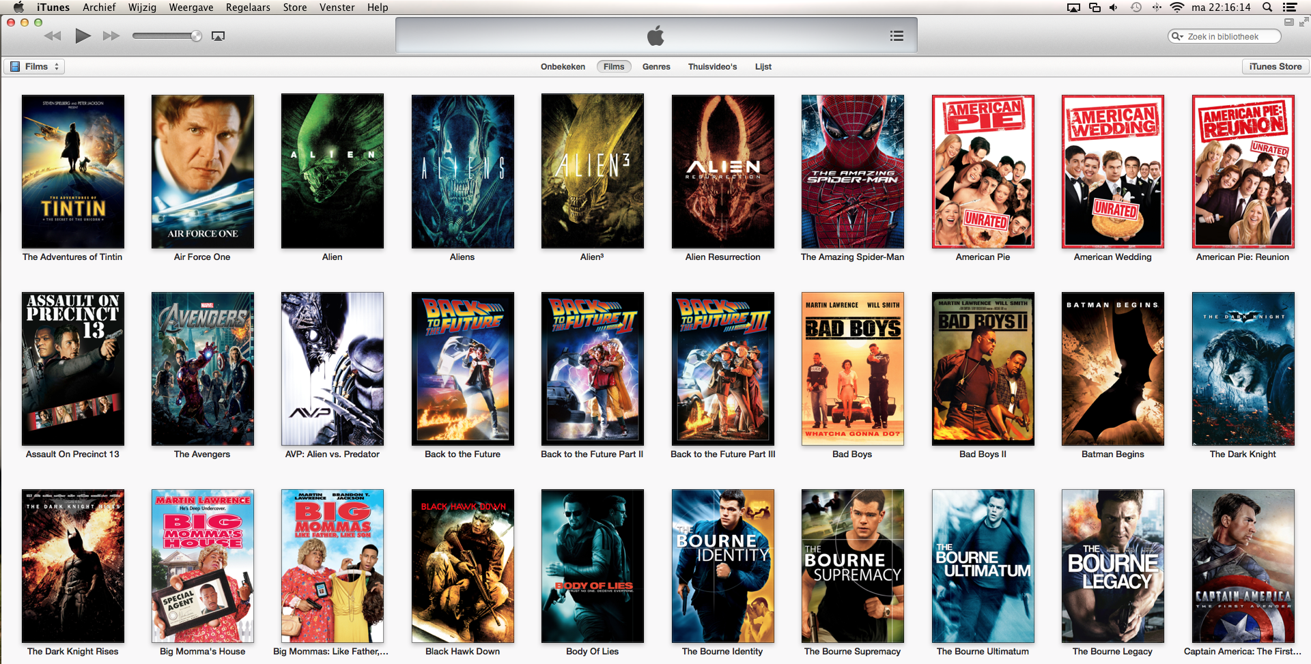The image size is (1311, 664).
Task: Open the Regelaars menu
Action: [248, 8]
